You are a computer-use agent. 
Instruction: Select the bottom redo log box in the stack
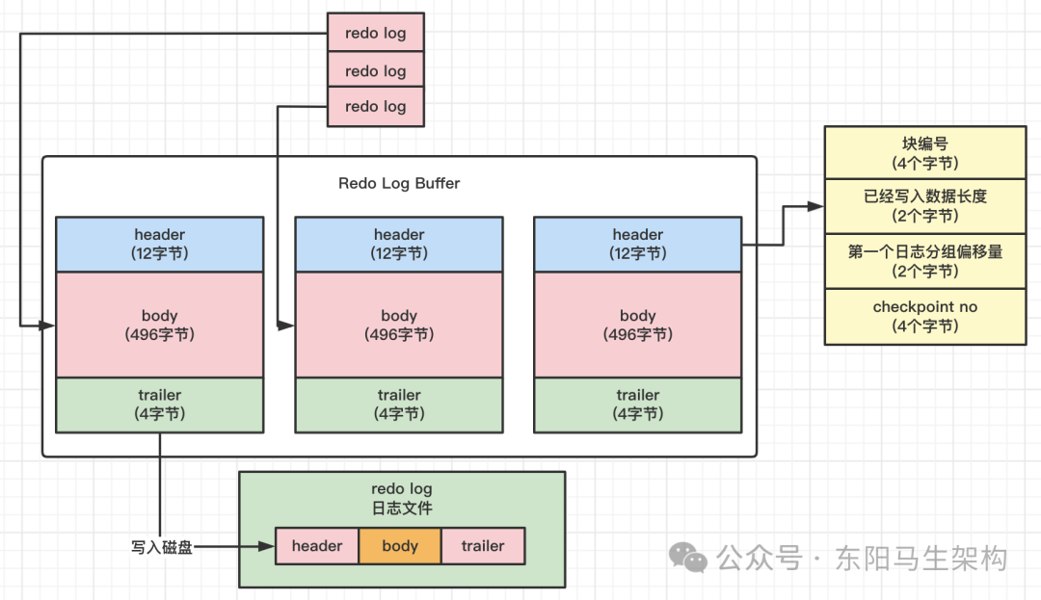(376, 106)
